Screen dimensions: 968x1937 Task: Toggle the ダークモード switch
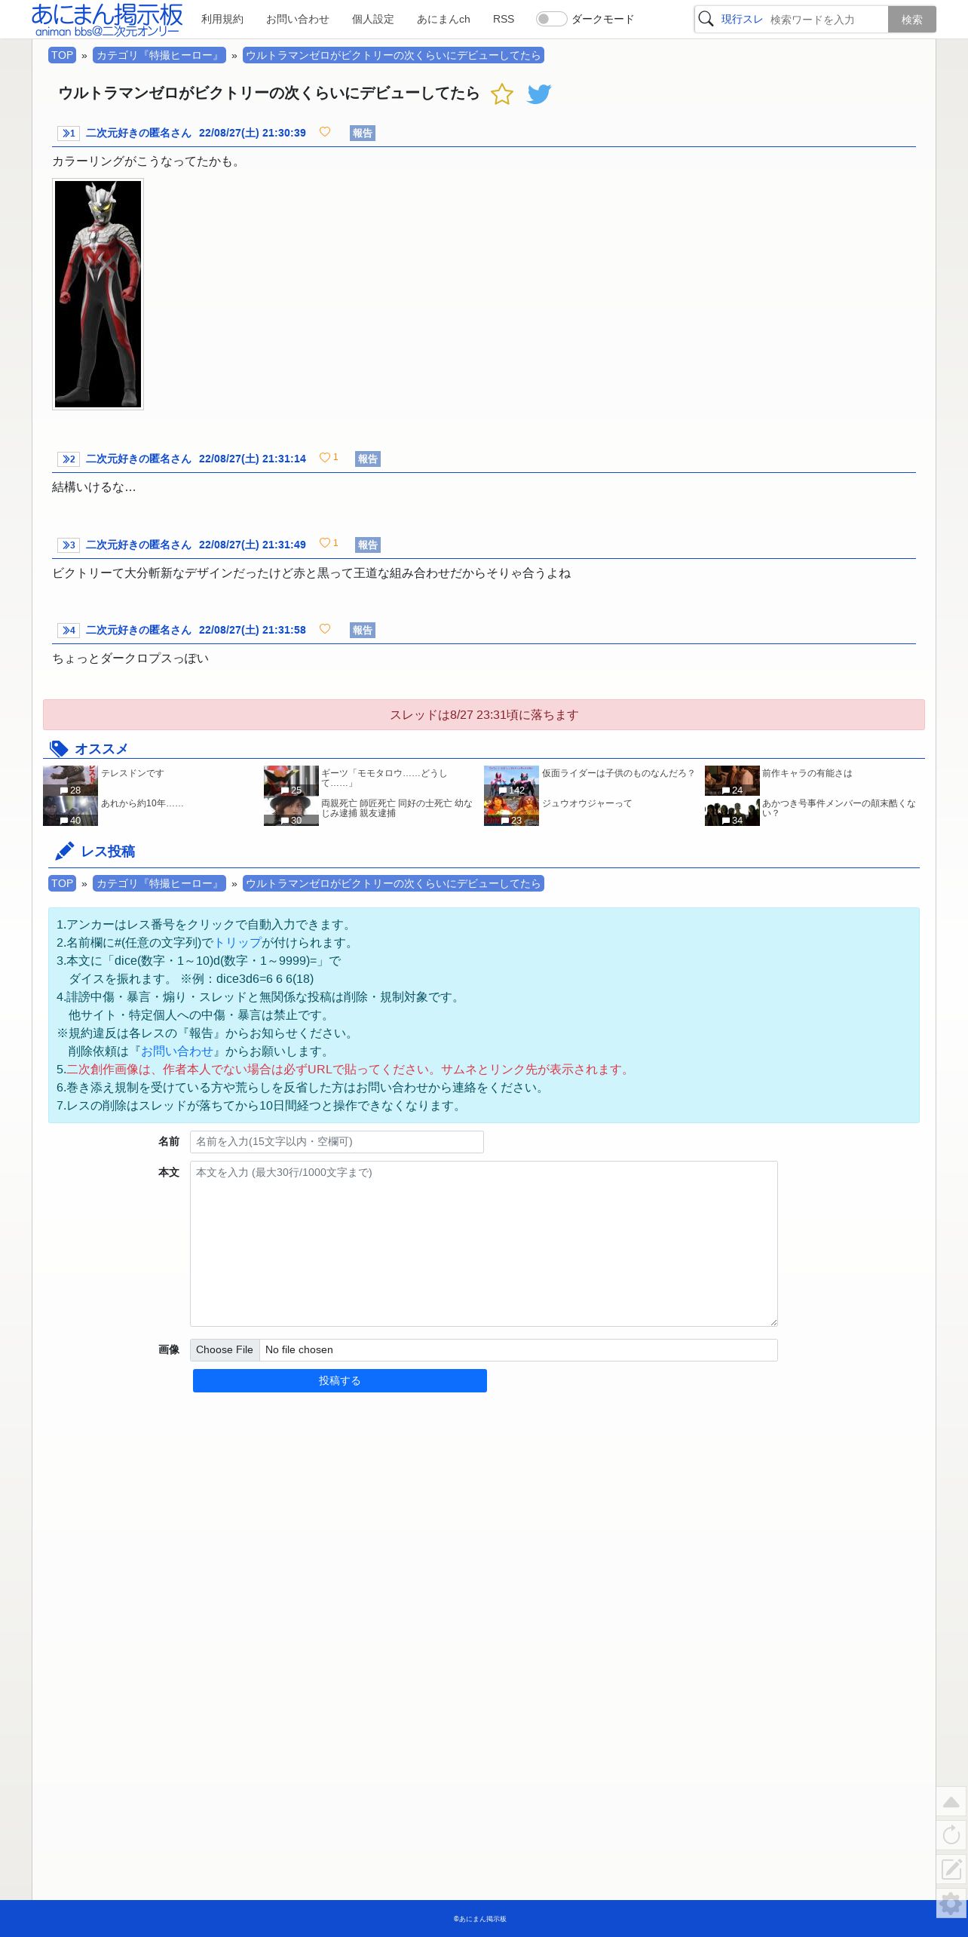(551, 19)
